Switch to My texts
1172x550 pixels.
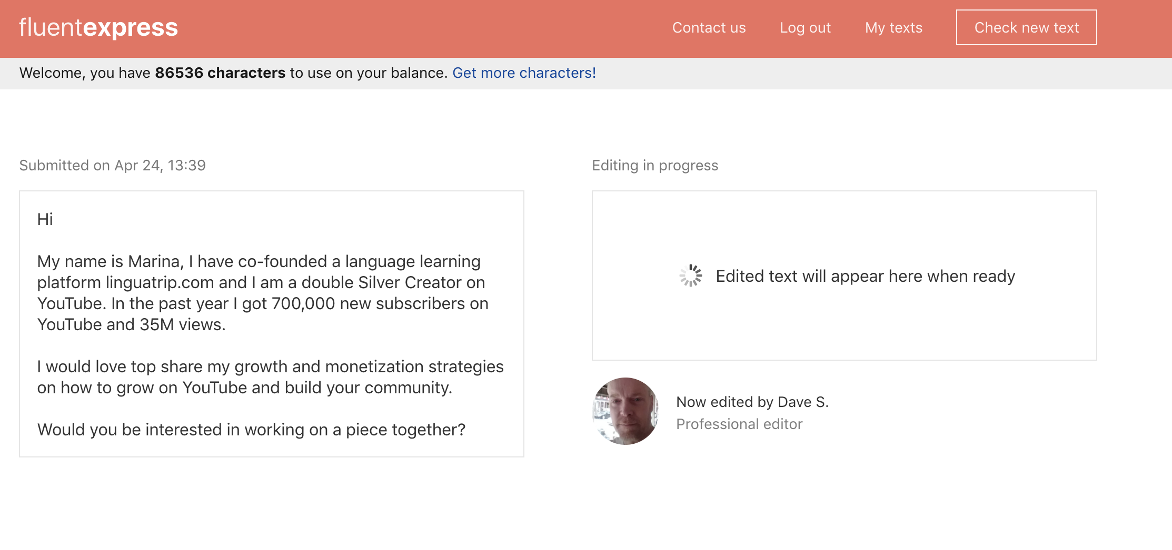click(893, 27)
